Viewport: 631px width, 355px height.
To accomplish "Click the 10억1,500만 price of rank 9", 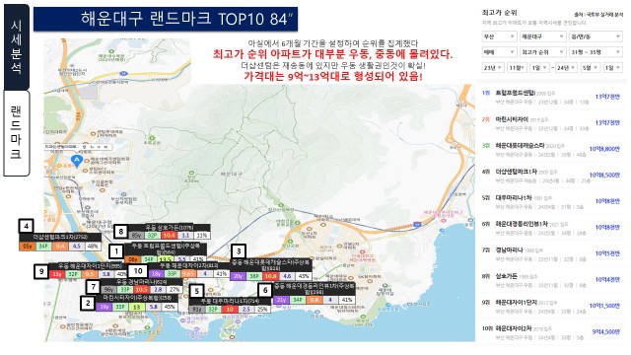I will 604,306.
